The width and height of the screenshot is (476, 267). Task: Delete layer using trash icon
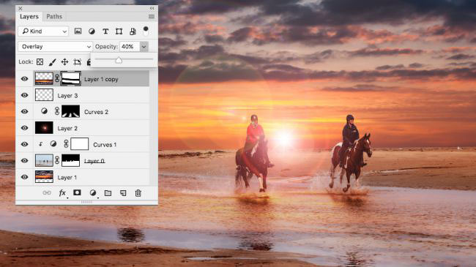138,193
